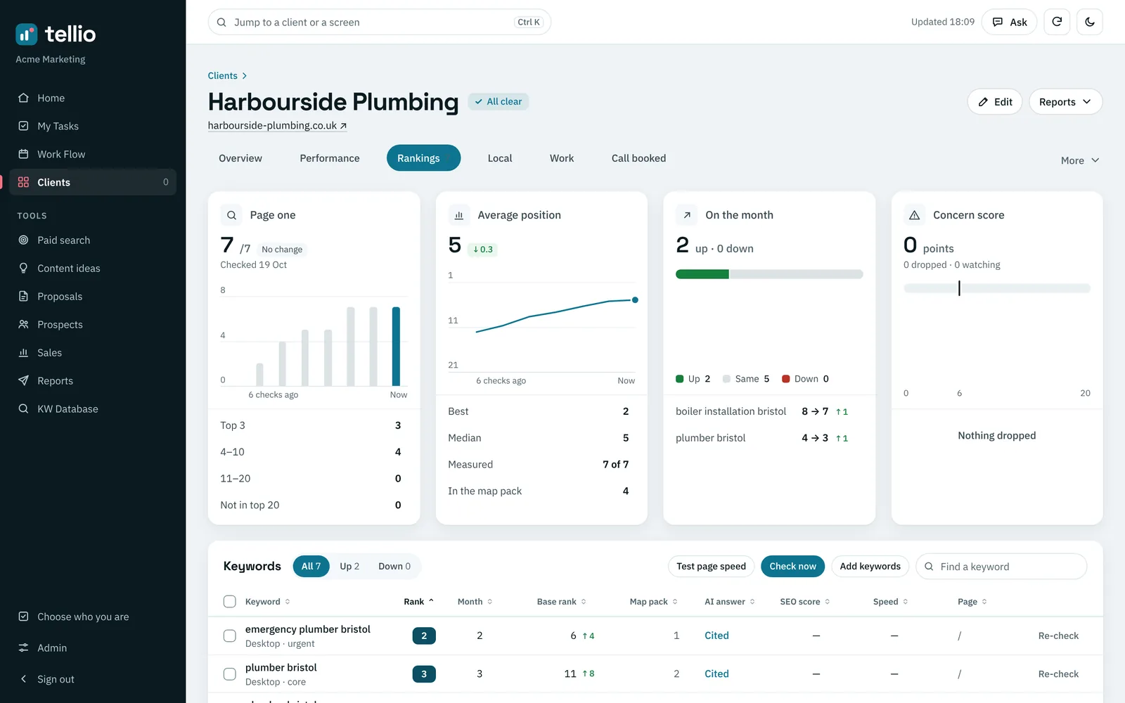Click the Check now button
Viewport: 1125px width, 703px height.
tap(792, 566)
